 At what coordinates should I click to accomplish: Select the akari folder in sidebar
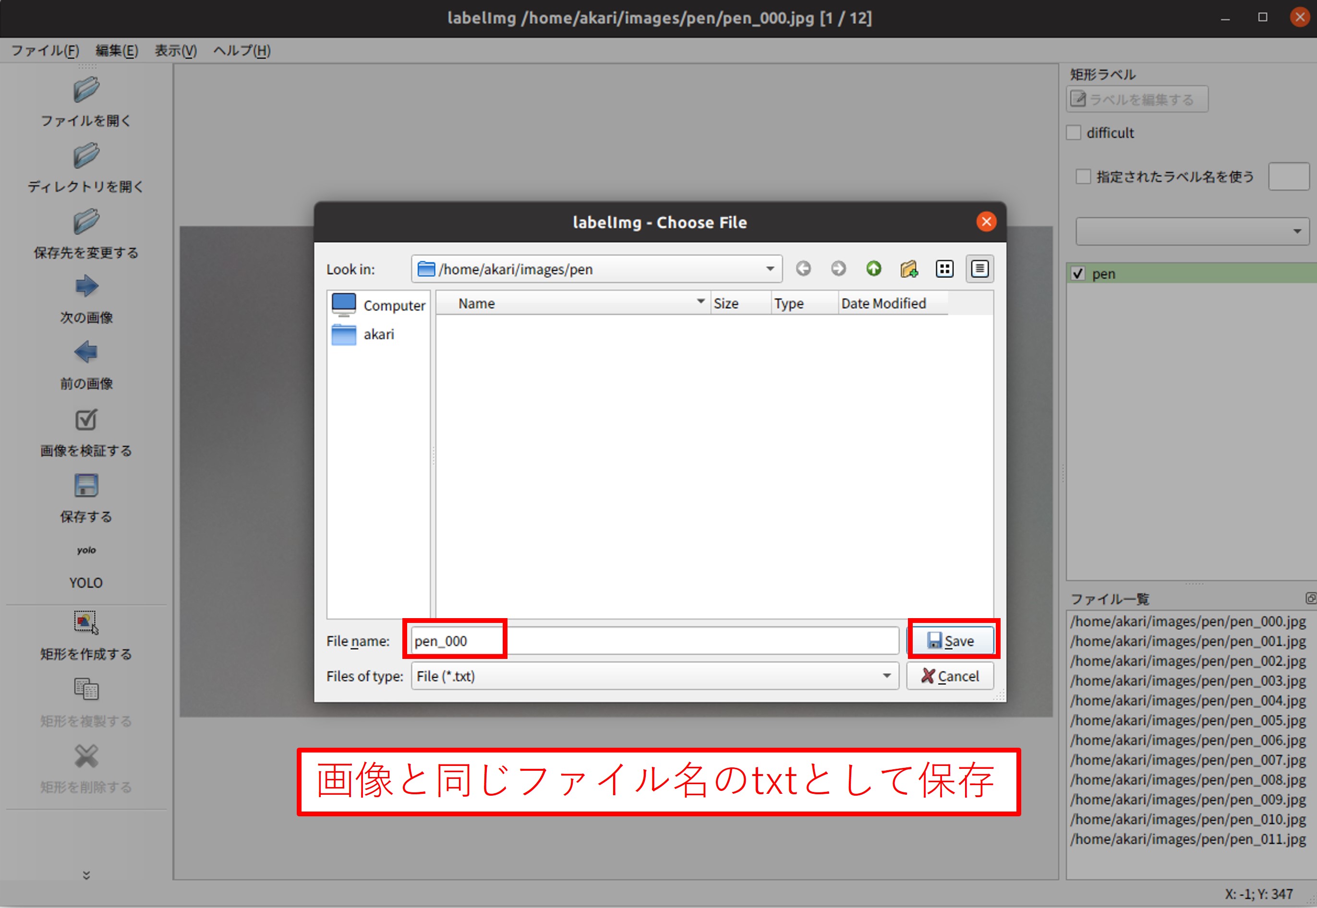378,335
